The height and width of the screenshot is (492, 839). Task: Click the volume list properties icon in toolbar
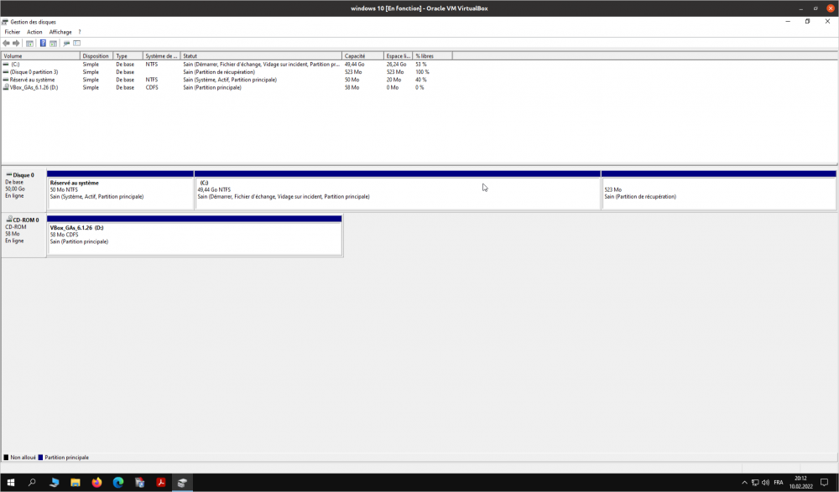pyautogui.click(x=76, y=44)
